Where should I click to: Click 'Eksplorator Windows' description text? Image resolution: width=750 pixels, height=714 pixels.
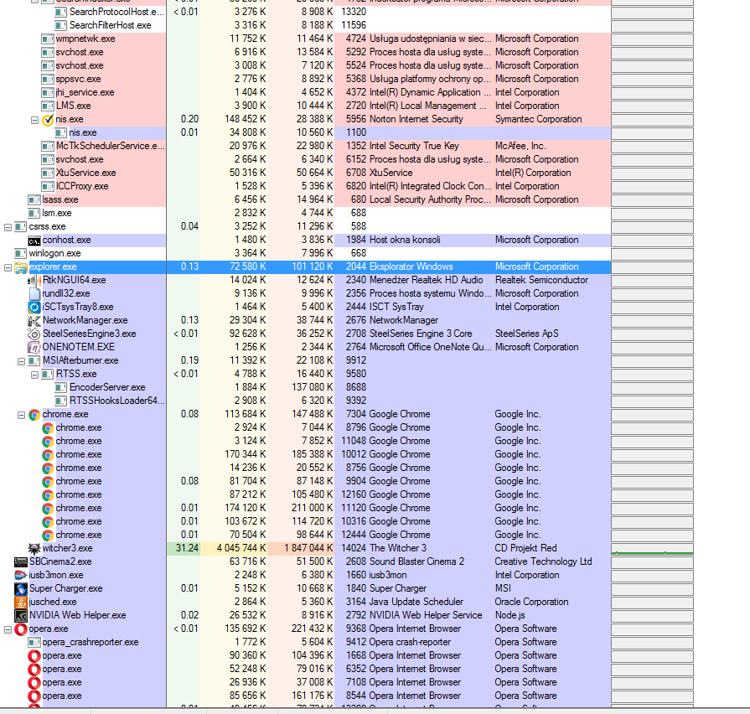411,266
